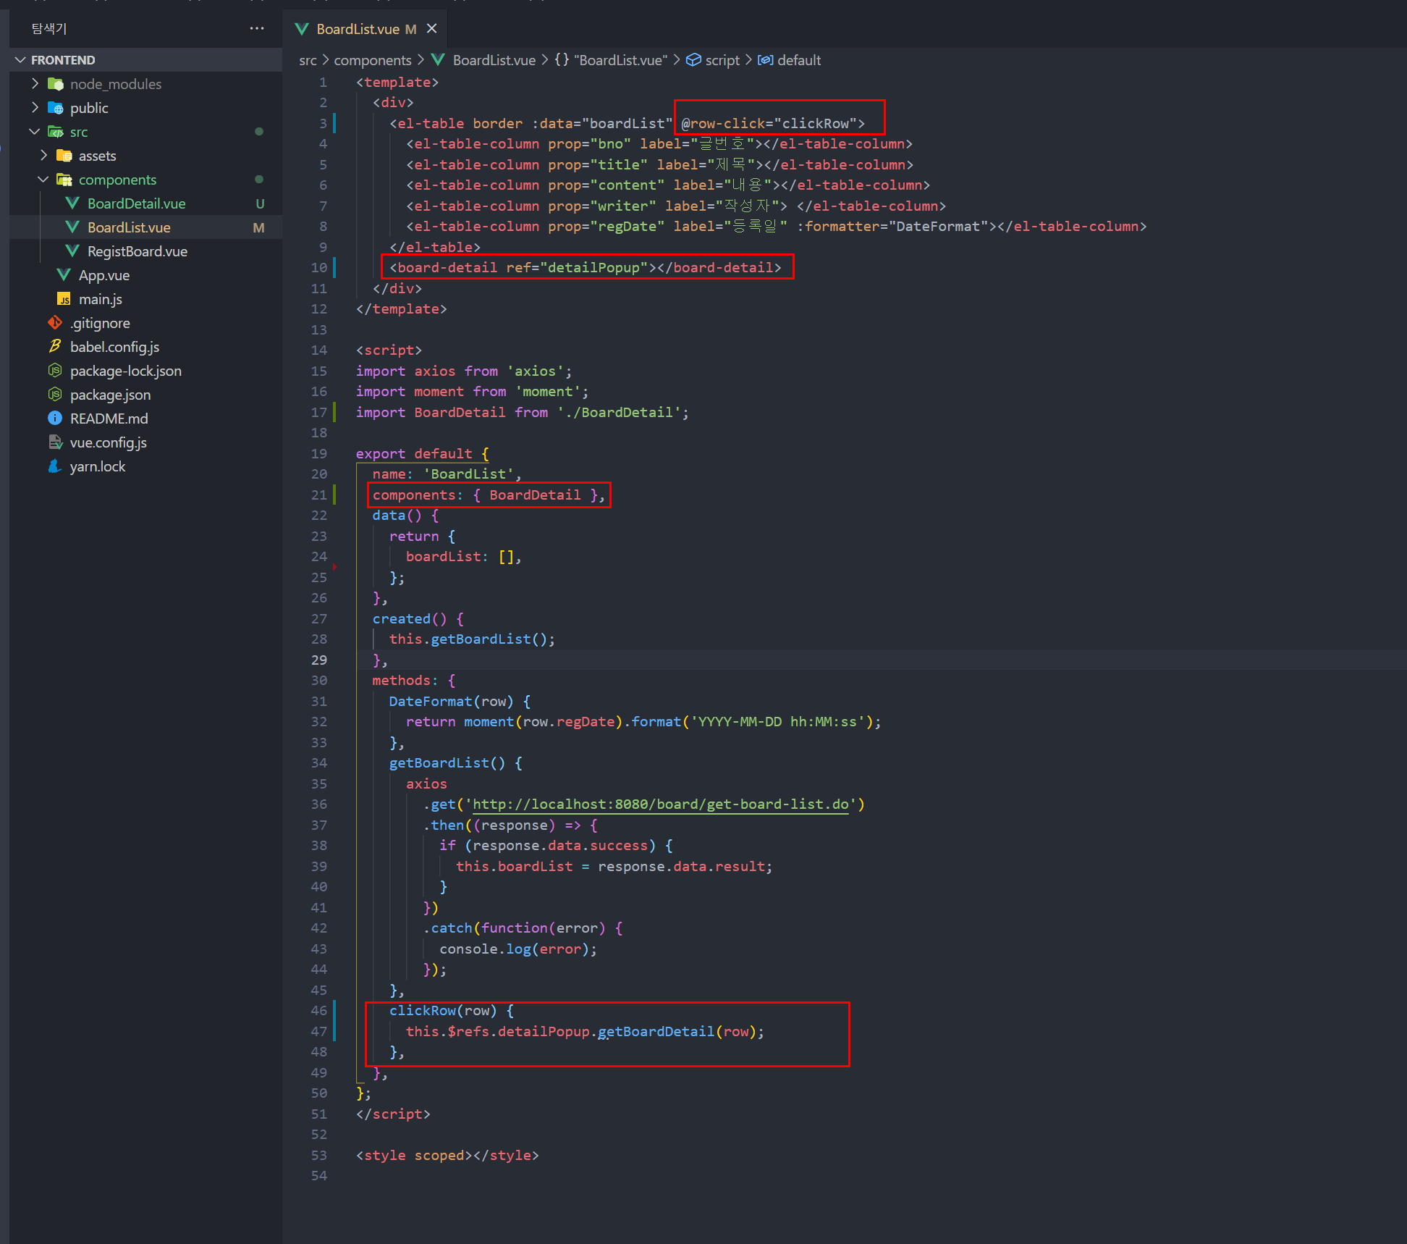Click the Vue icon of BoardDetail.vue
1407x1244 pixels.
point(72,203)
